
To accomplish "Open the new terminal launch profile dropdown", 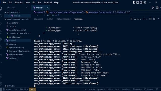I will tap(147, 19).
